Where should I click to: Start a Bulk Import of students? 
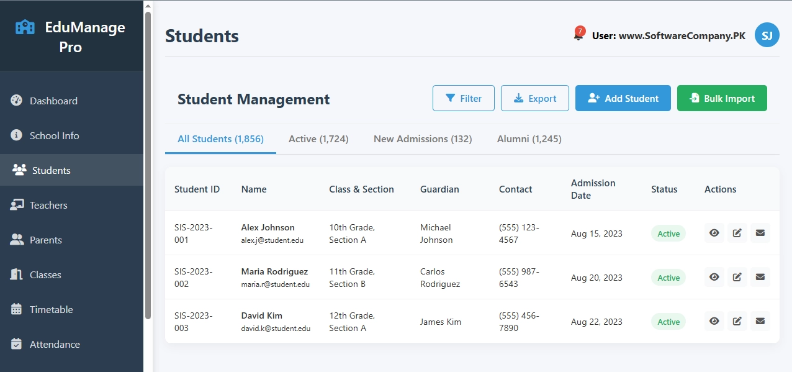[722, 98]
